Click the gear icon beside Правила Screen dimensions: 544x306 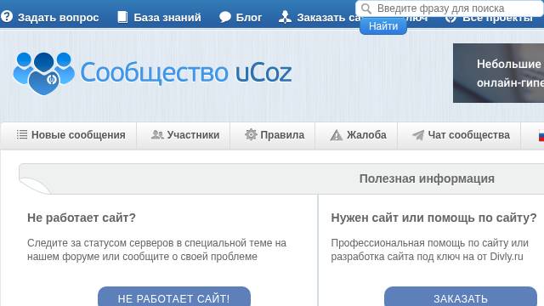click(251, 134)
